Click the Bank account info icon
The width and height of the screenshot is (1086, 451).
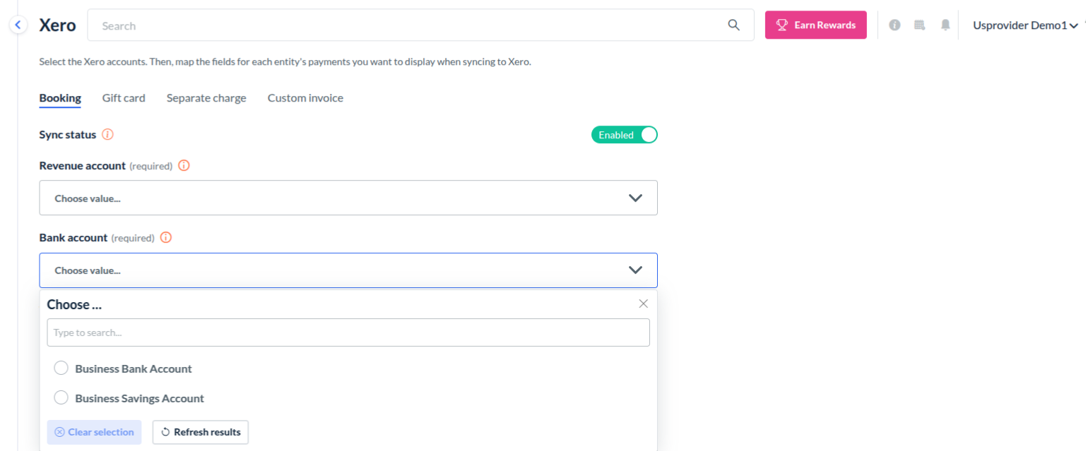pos(166,238)
